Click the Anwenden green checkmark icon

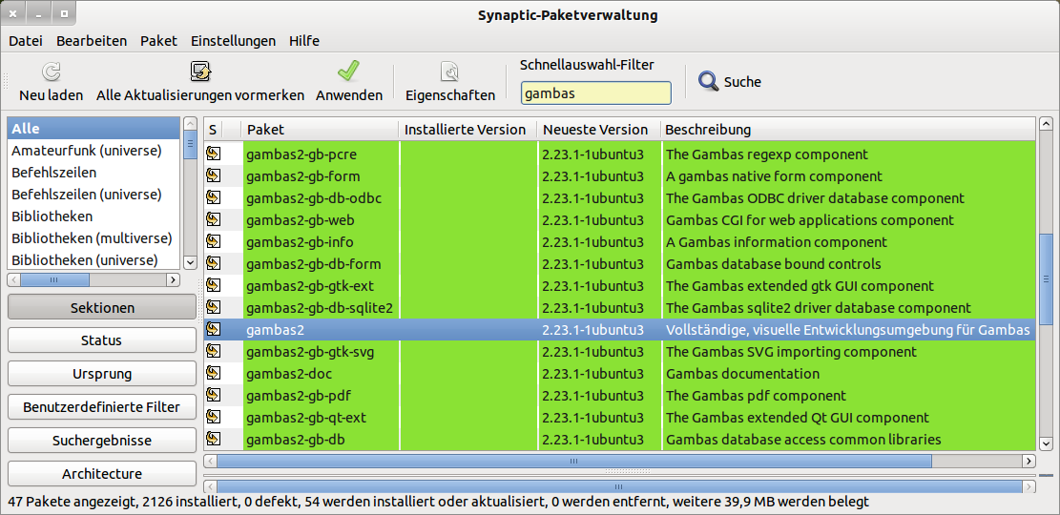pos(349,72)
